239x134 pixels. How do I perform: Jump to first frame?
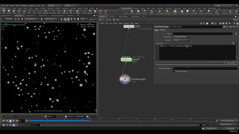pyautogui.click(x=3, y=121)
